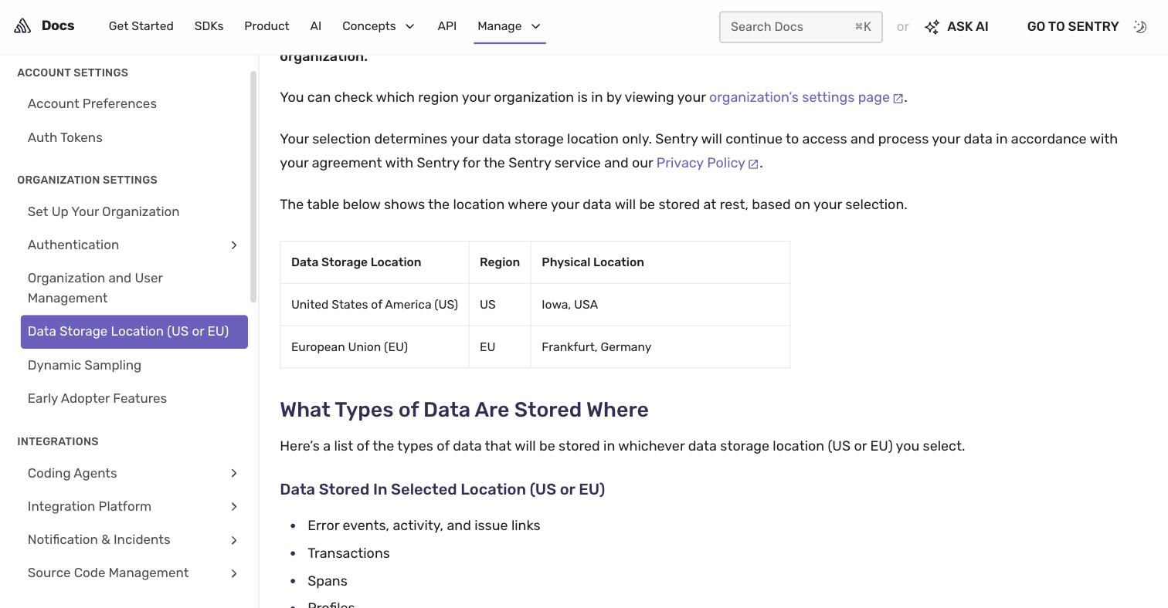Open Account Preferences in sidebar

click(92, 103)
